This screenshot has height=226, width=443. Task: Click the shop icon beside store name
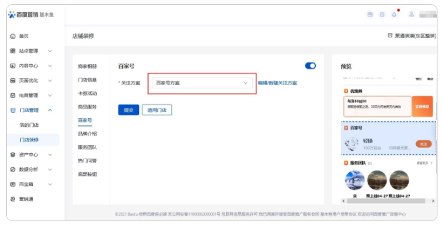390,36
